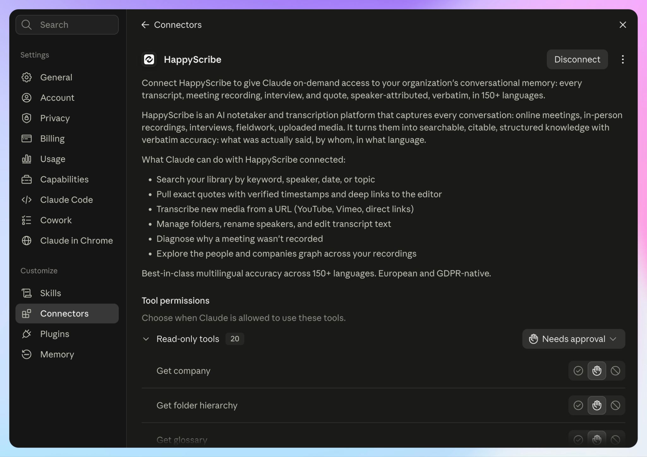Collapse the Read-only tools section
Viewport: 647px width, 457px height.
pyautogui.click(x=146, y=339)
